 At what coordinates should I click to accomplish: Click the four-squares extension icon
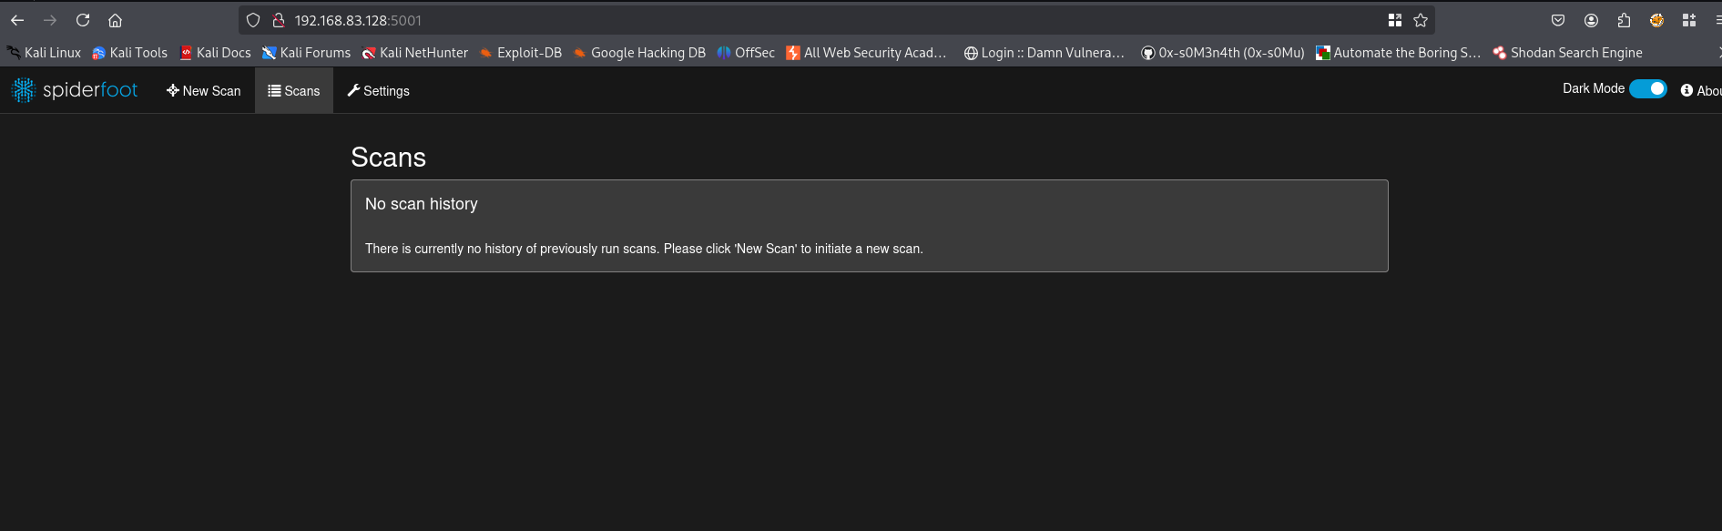click(x=1689, y=20)
